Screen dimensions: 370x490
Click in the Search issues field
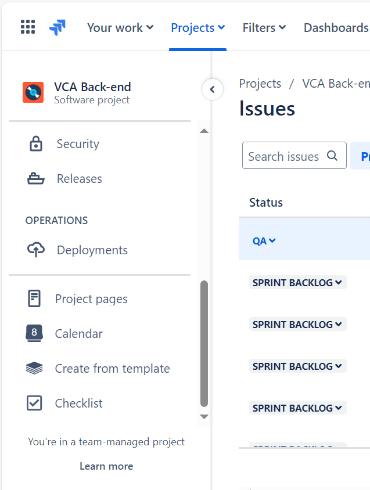[x=294, y=156]
